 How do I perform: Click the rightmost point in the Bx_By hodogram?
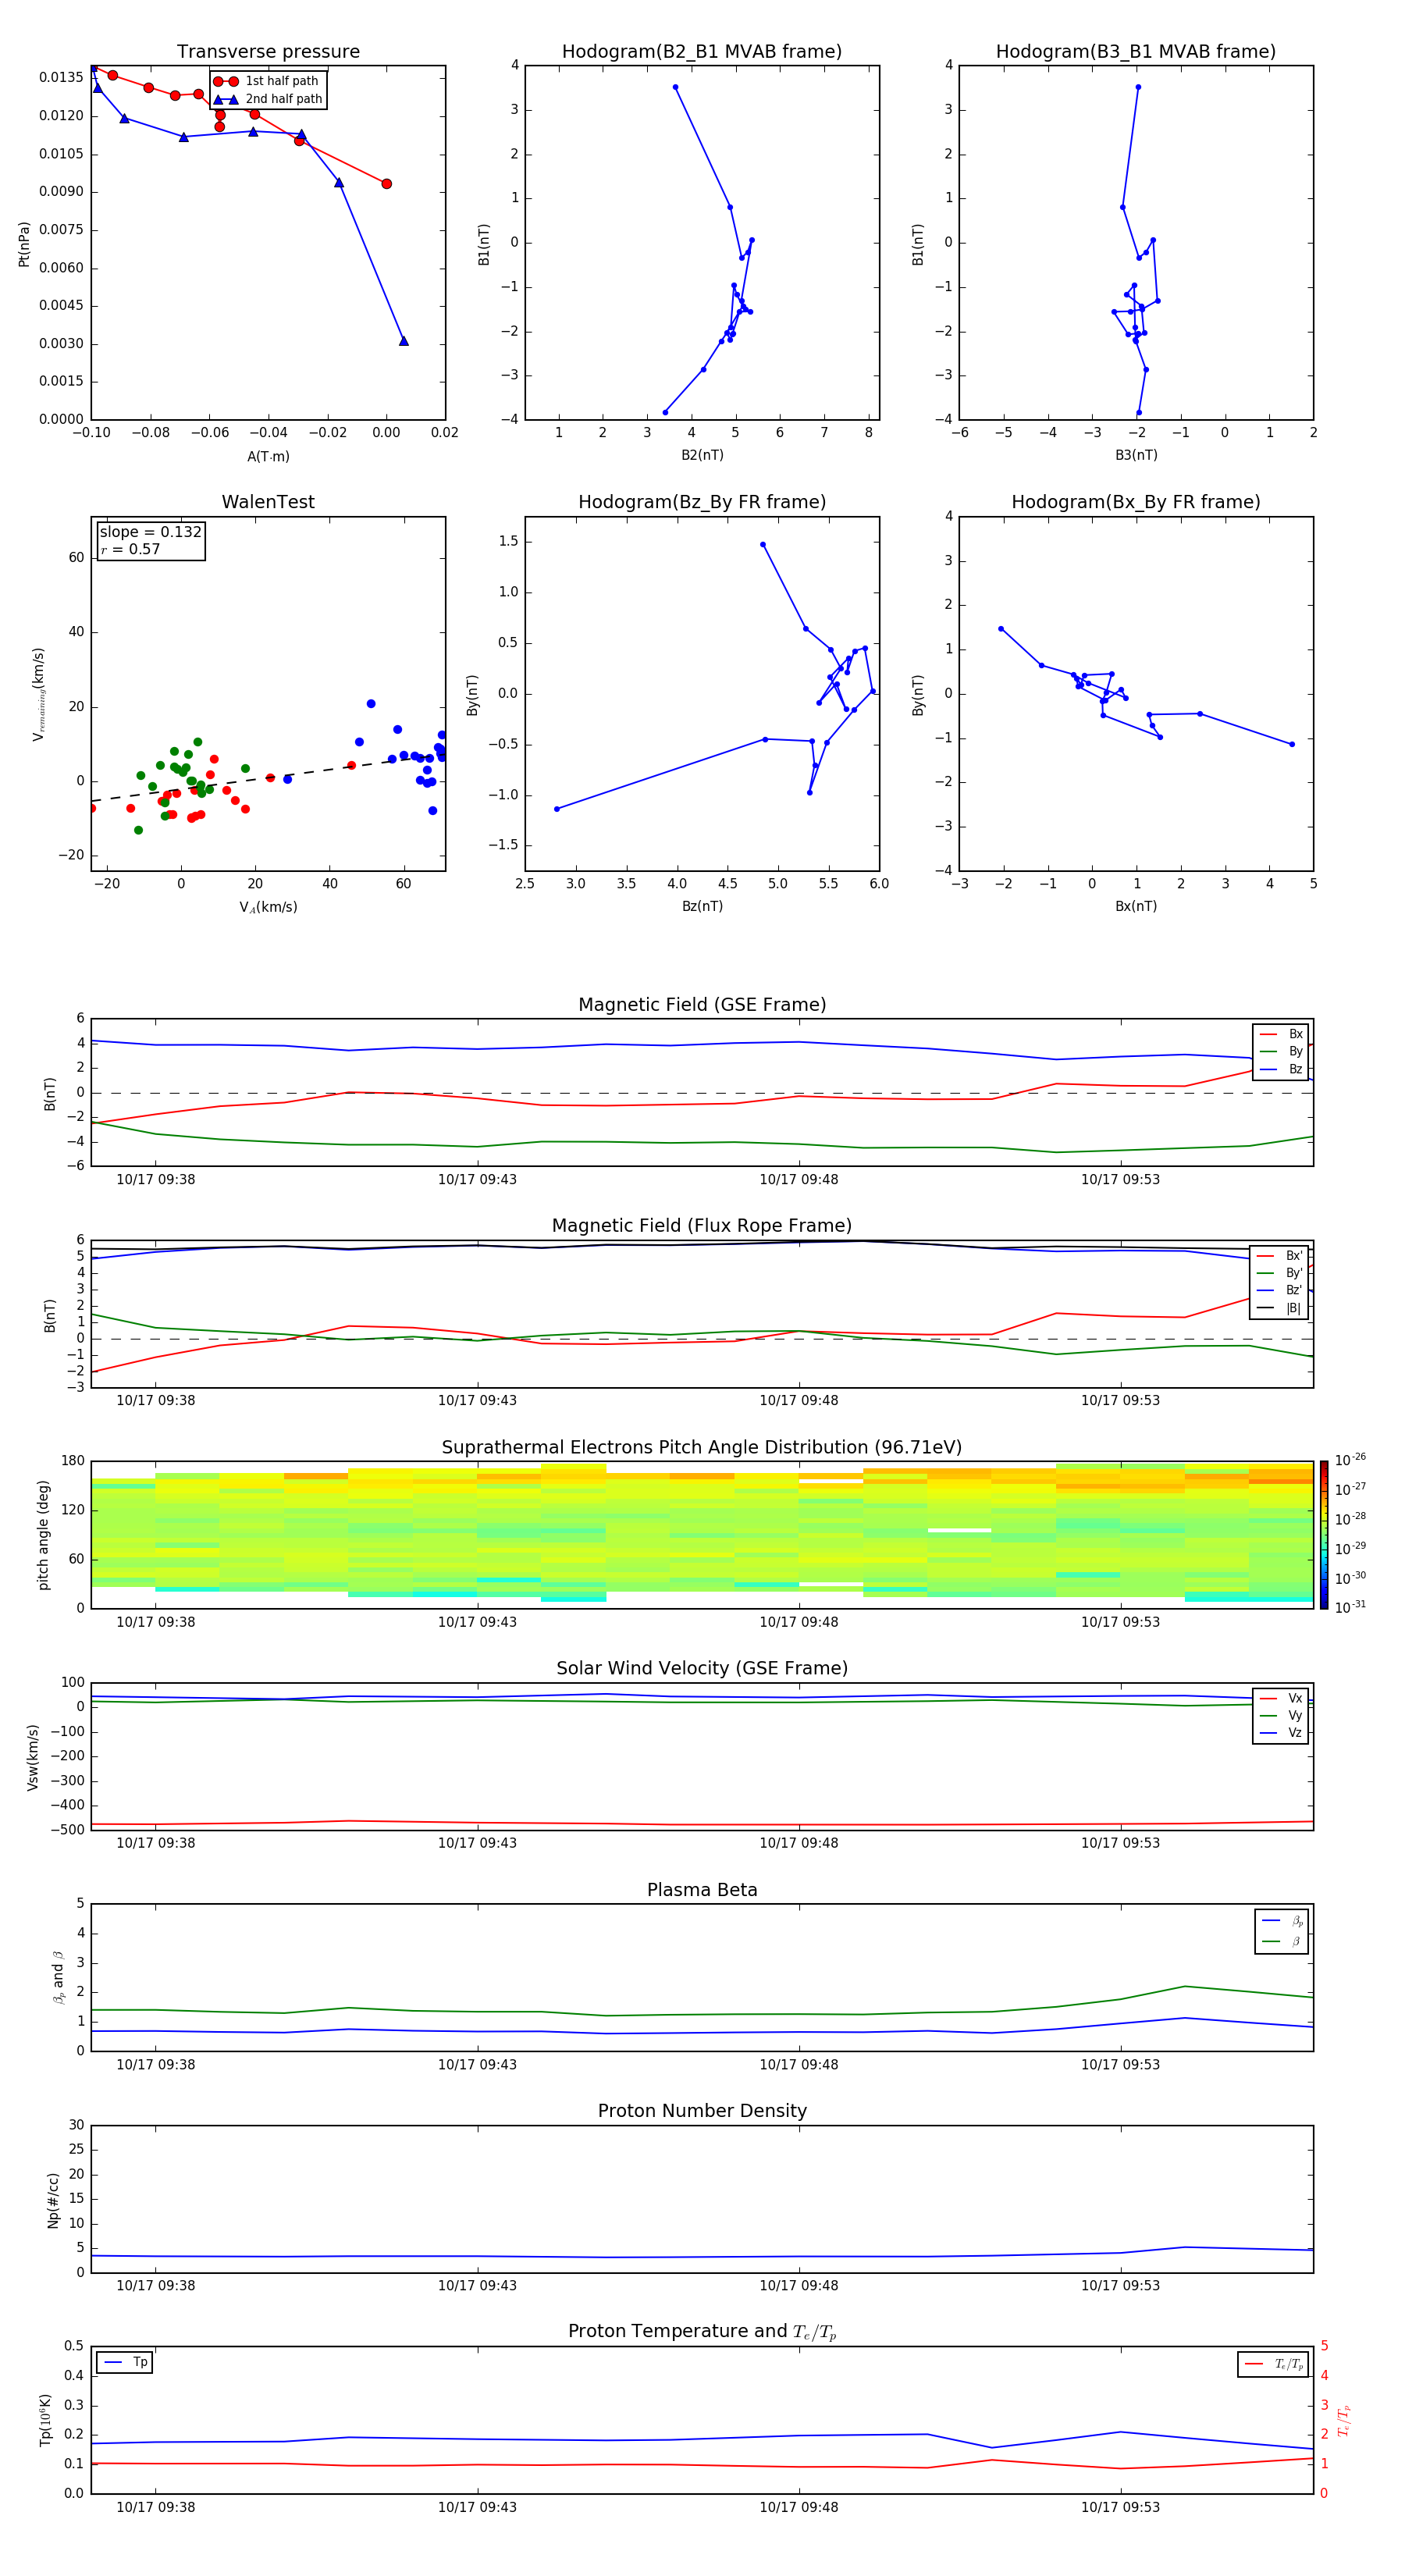pos(1292,744)
